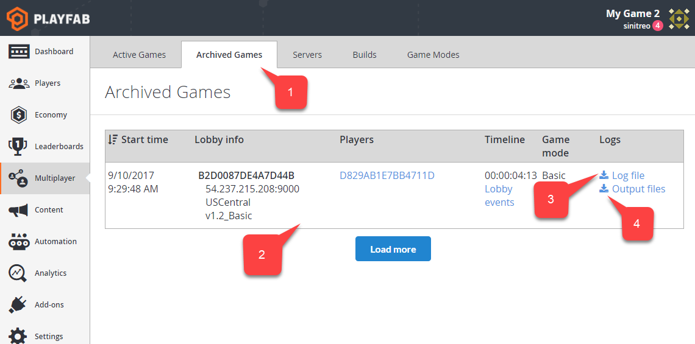Screen dimensions: 695x344
Task: Open the notifications badge showing 4
Action: pyautogui.click(x=658, y=26)
